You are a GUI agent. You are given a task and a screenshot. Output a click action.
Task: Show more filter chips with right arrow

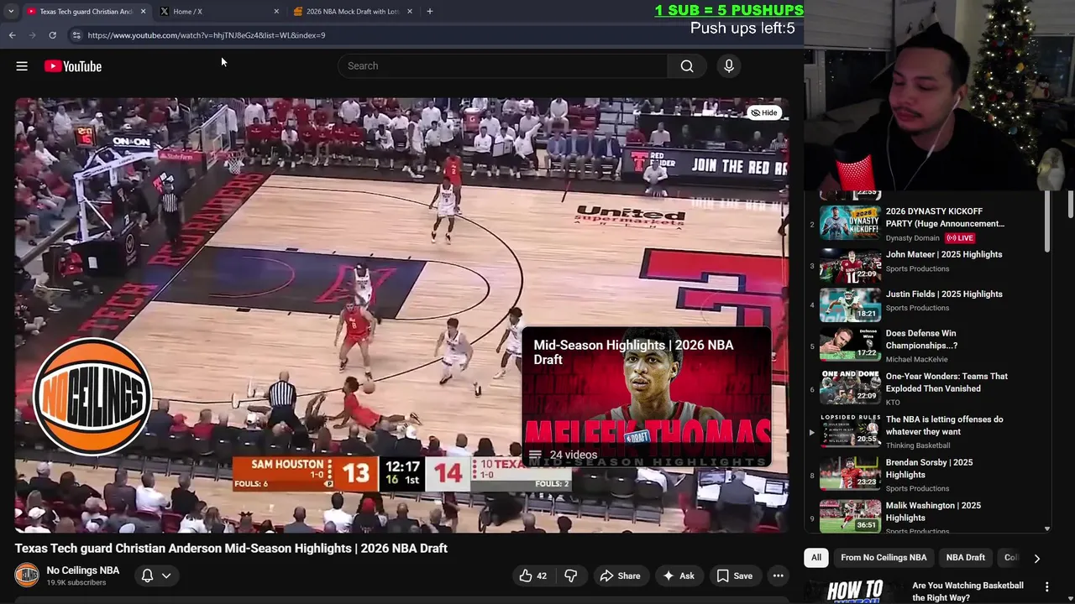1036,558
